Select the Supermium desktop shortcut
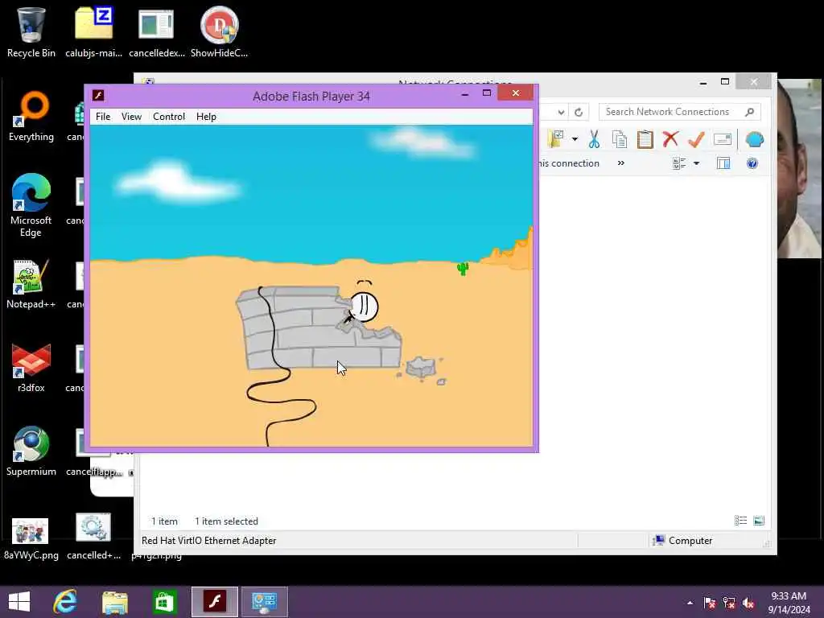Viewport: 824px width, 618px height. click(31, 451)
